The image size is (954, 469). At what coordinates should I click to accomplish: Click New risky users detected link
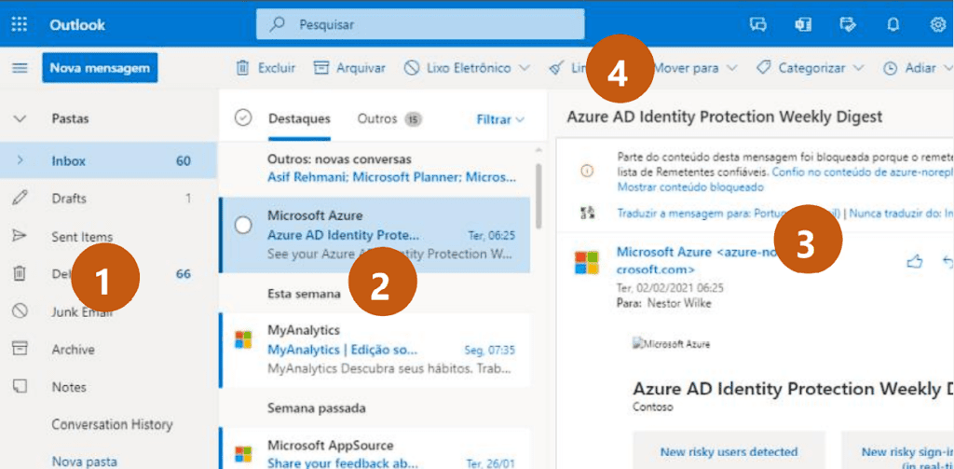pos(729,452)
